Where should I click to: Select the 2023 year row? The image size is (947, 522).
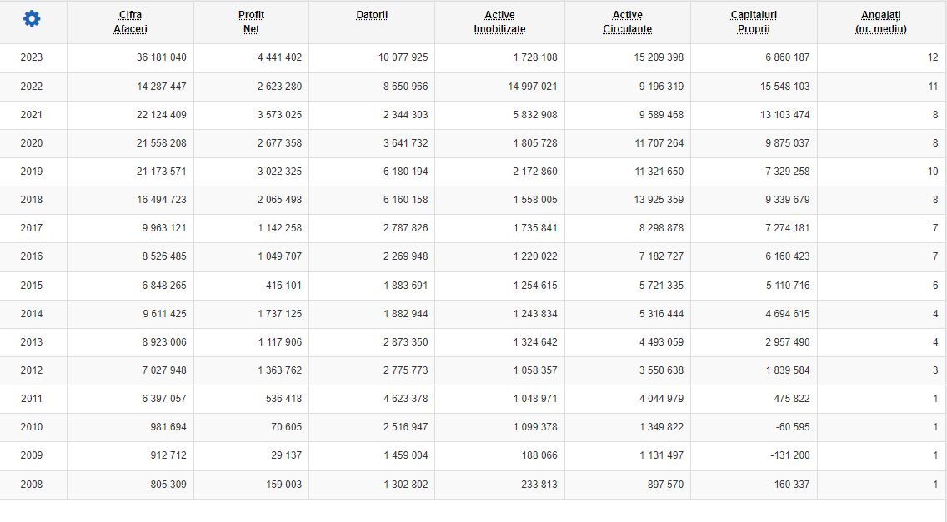pos(32,57)
